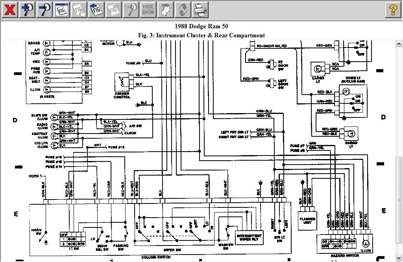Click the 'FLASHER UNIT' component box

tap(307, 221)
